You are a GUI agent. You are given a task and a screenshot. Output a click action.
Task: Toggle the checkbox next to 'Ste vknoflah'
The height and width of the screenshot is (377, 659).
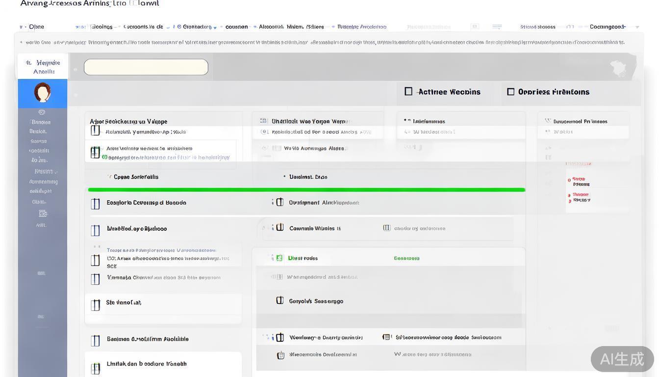(x=96, y=304)
